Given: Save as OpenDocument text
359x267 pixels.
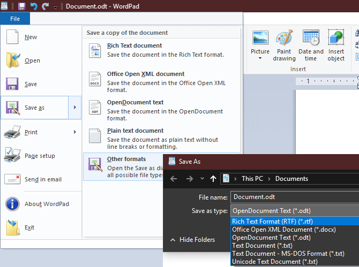Looking at the screenshot, I should click(x=161, y=110).
